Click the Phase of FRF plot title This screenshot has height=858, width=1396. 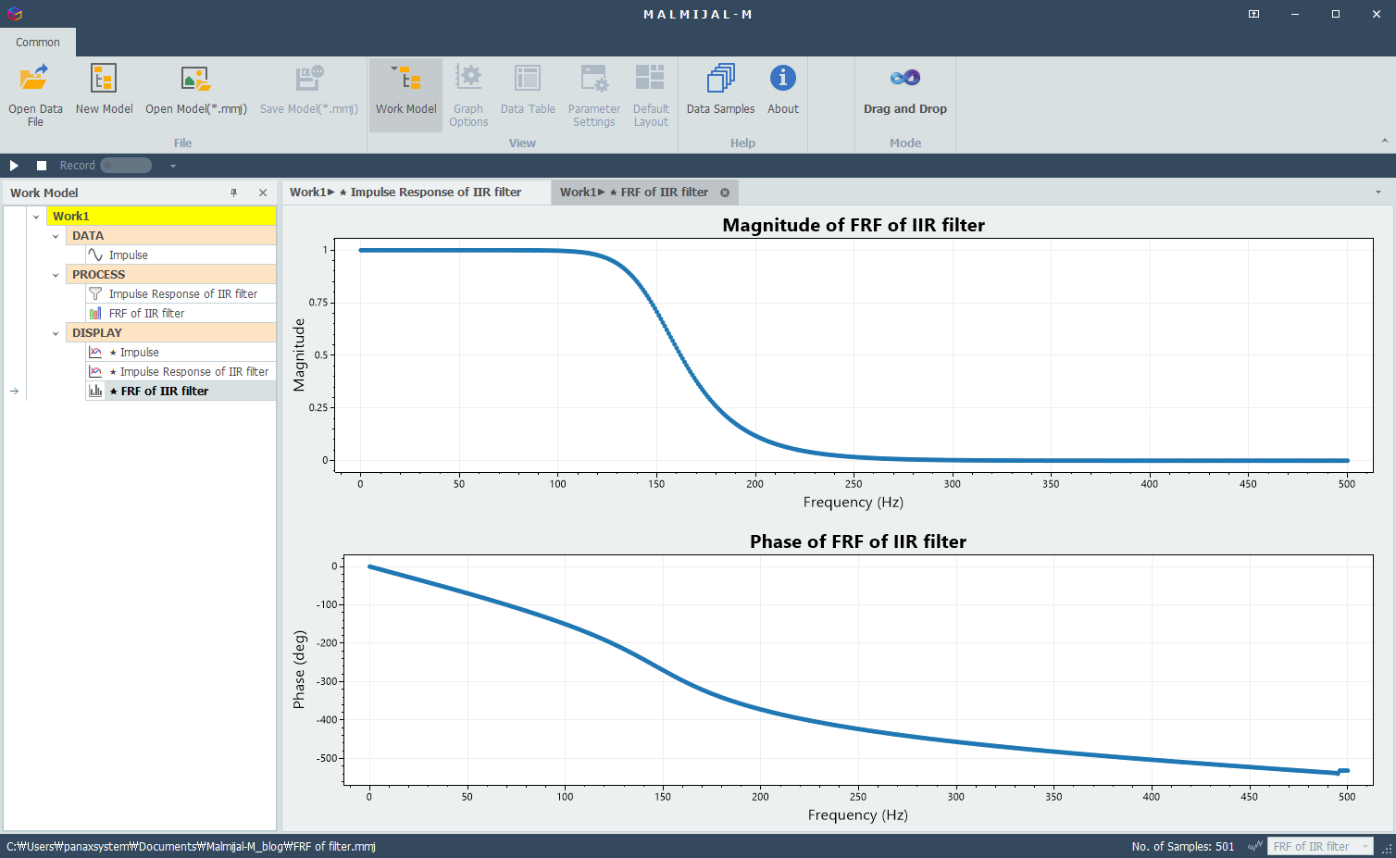[858, 541]
